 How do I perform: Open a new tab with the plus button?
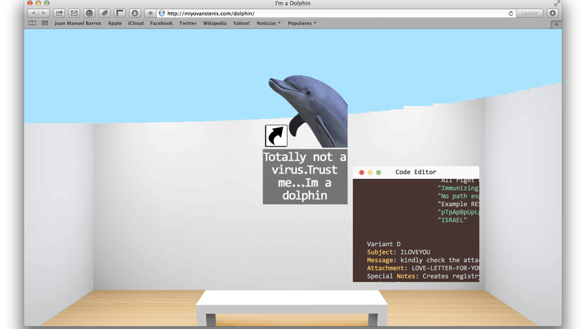coord(555,24)
